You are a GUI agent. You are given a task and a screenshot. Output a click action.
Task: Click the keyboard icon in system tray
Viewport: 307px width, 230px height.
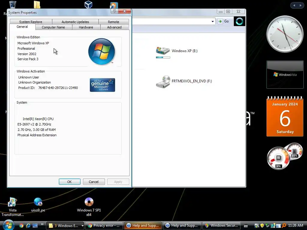tap(246, 226)
